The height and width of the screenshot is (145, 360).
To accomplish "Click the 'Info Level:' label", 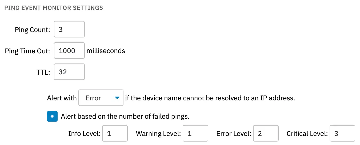I will [x=84, y=133].
